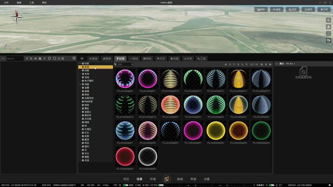Click the material search input field
Viewport: 333px width, 187px height.
point(124,65)
